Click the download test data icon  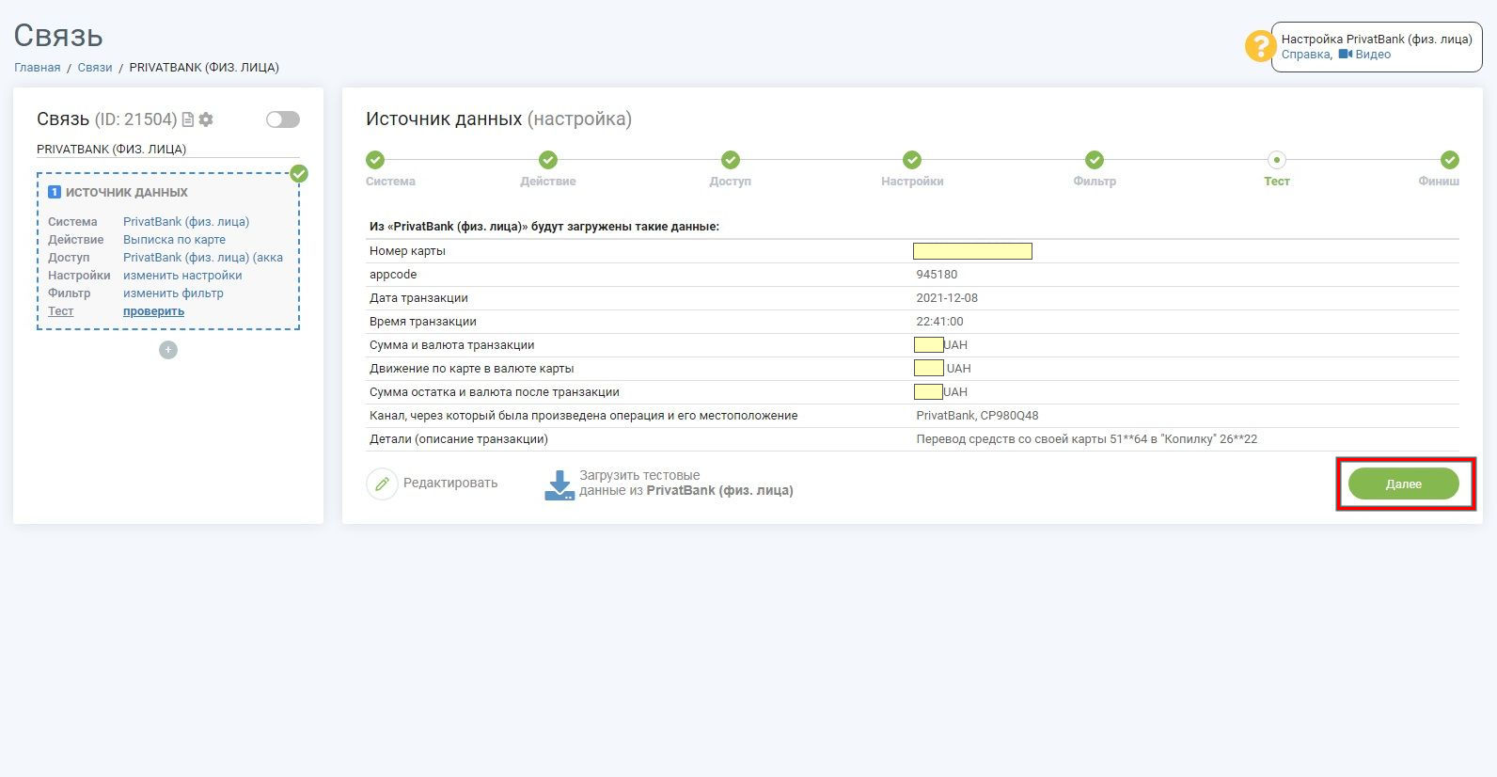click(559, 485)
